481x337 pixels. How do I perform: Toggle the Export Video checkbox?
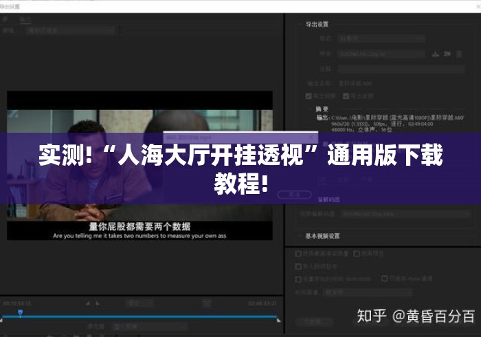tap(309, 96)
